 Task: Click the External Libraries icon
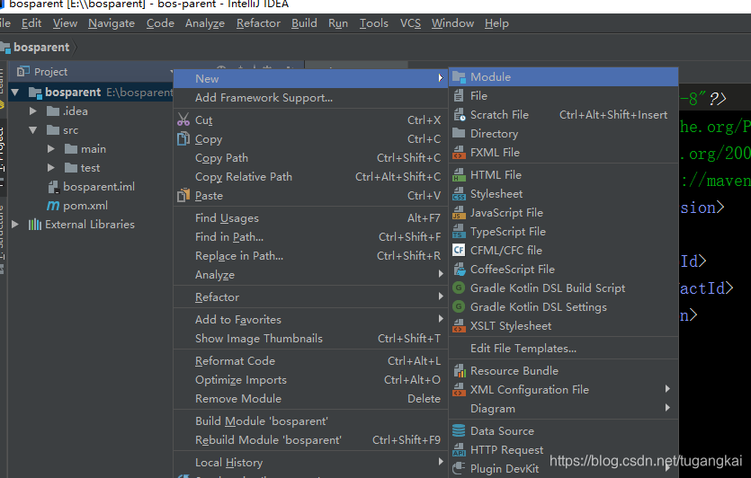pos(34,225)
